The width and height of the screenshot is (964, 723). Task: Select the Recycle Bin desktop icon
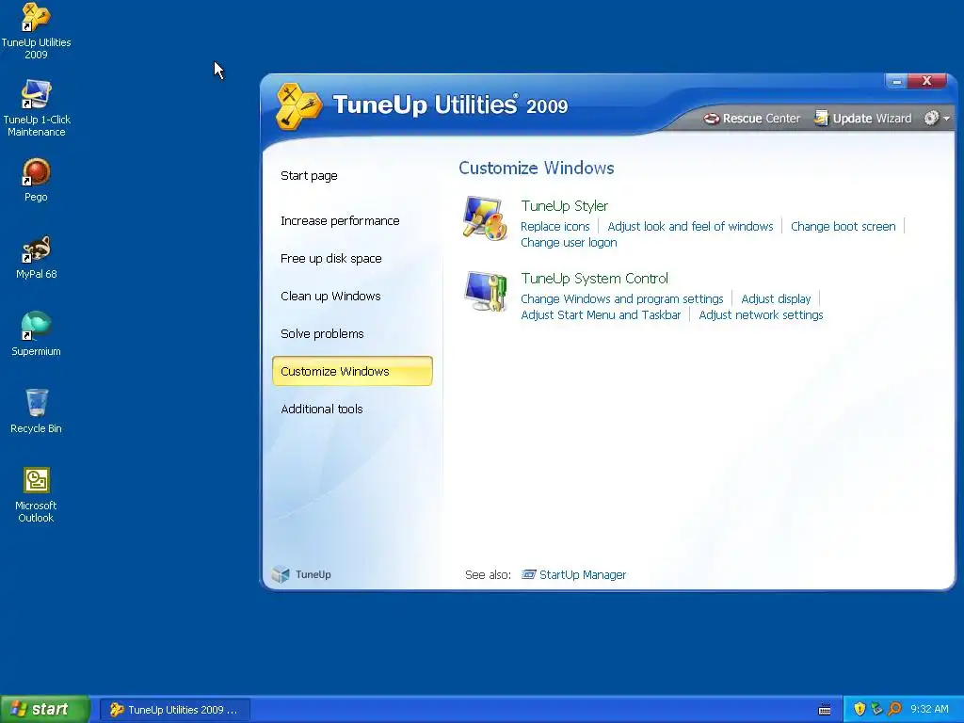36,411
